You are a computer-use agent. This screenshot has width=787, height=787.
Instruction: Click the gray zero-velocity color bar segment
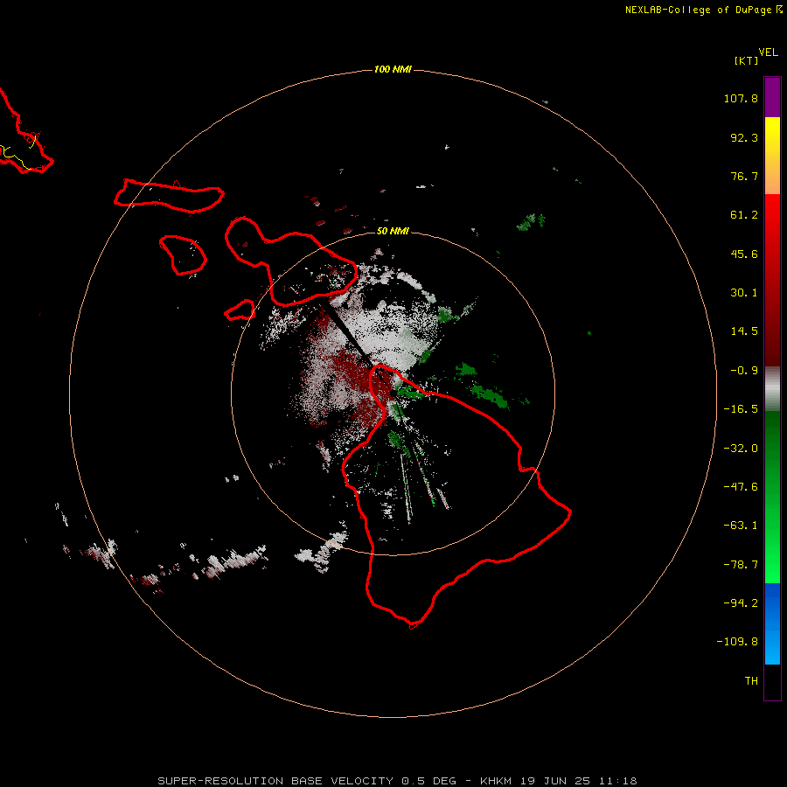[x=772, y=389]
